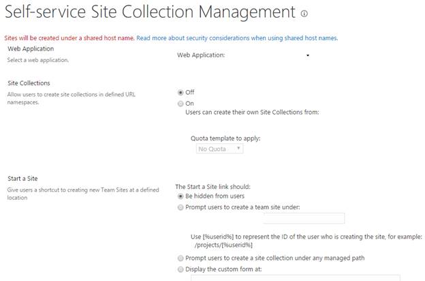
Task: Open the No Quota template dropdown
Action: point(219,148)
